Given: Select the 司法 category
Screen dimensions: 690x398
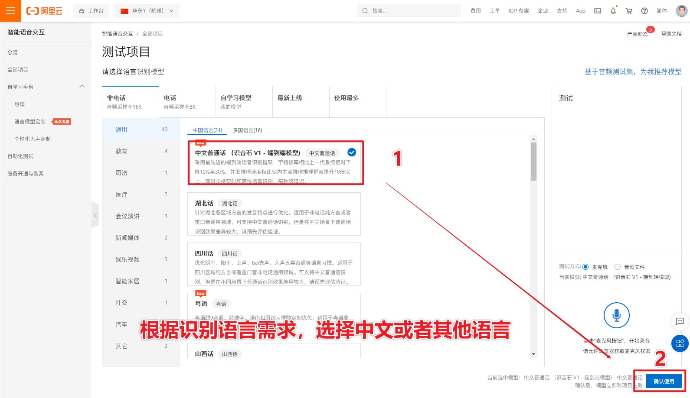Looking at the screenshot, I should (141, 173).
